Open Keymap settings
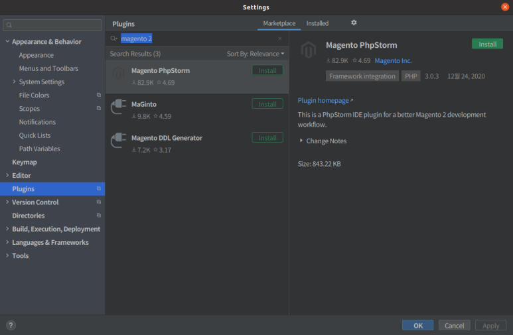513x335 pixels. pyautogui.click(x=25, y=163)
